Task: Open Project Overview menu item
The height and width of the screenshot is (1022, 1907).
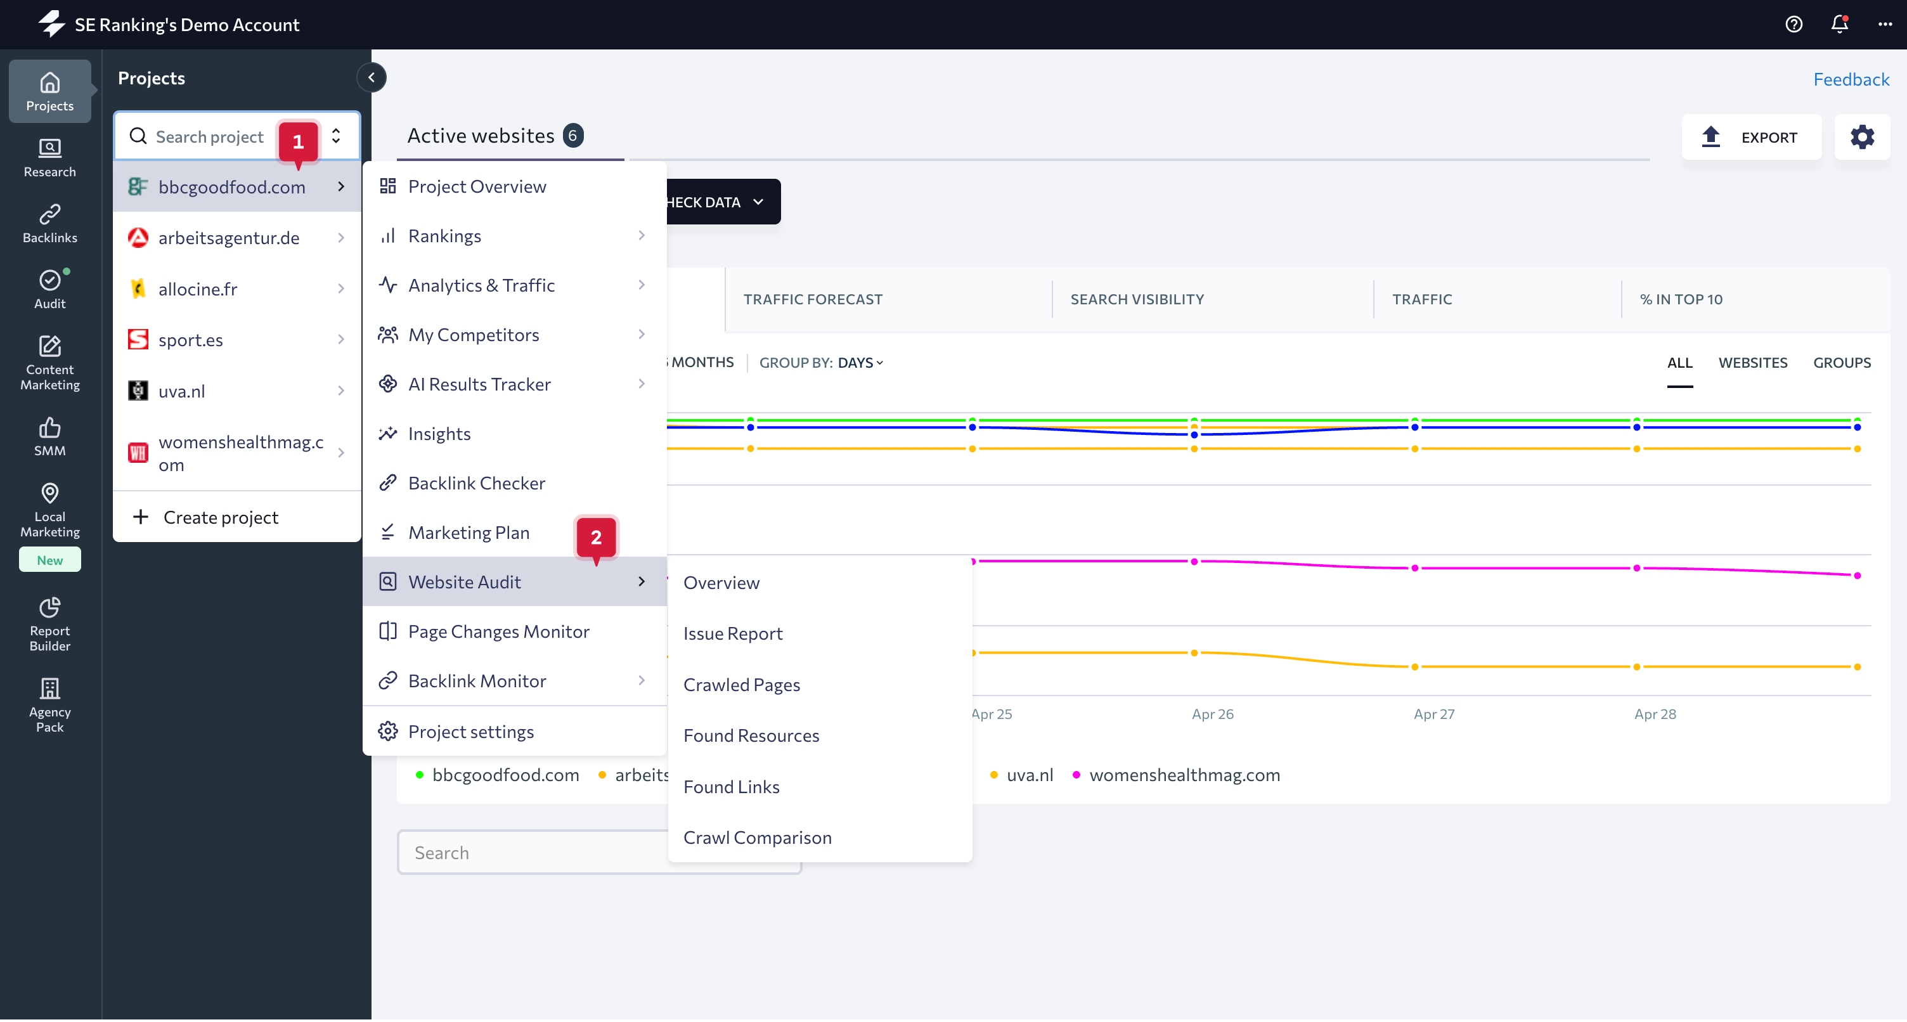Action: (515, 186)
